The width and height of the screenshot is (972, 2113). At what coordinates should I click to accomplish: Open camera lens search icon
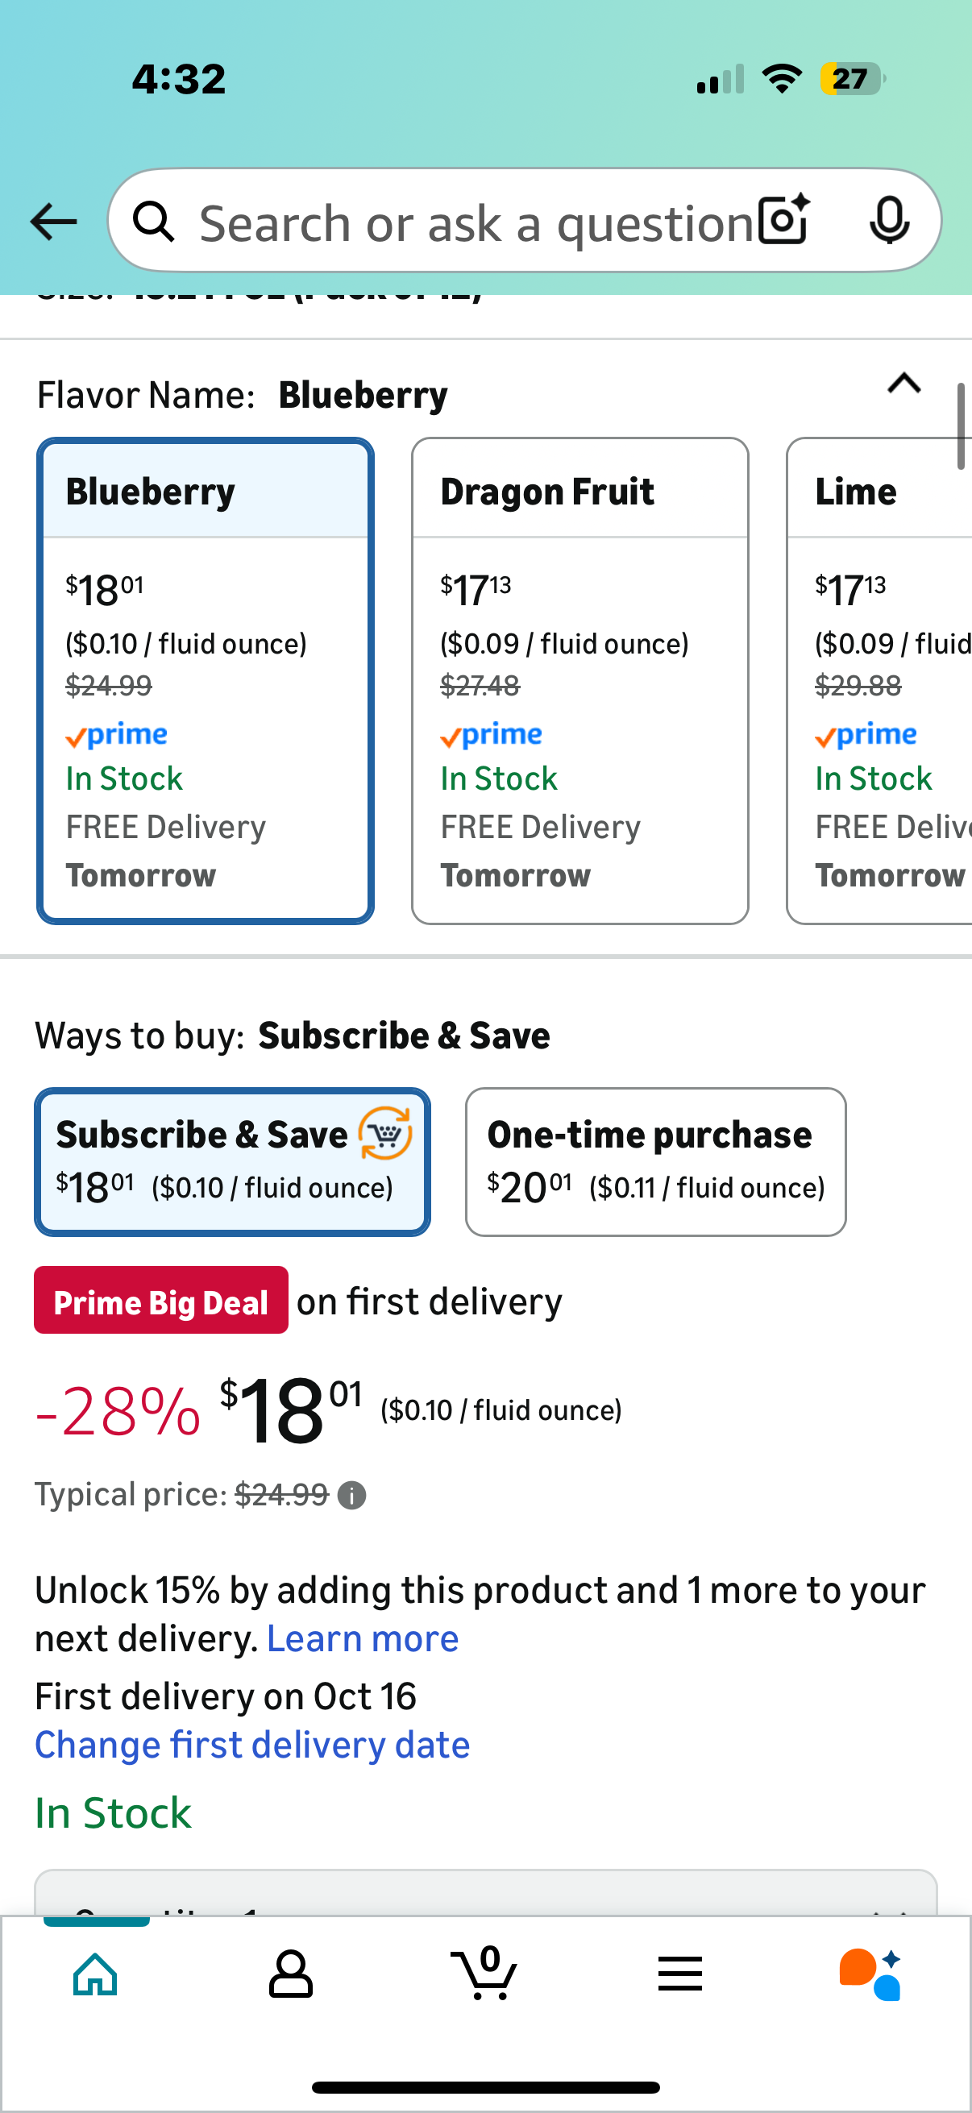[783, 221]
